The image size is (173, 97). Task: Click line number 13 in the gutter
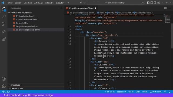coord(70,35)
